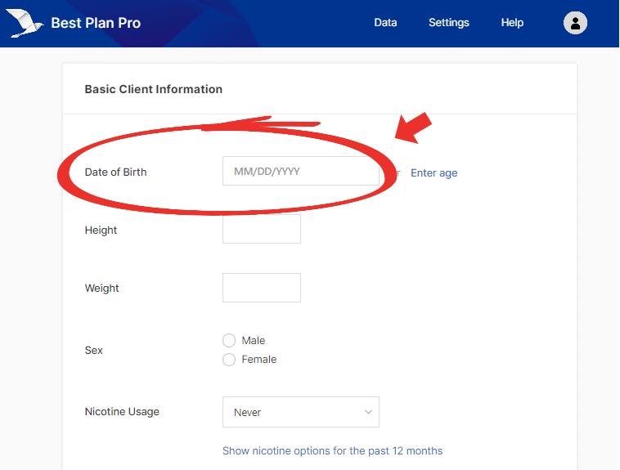Click the Date of Birth label
Image resolution: width=620 pixels, height=470 pixels.
click(115, 172)
